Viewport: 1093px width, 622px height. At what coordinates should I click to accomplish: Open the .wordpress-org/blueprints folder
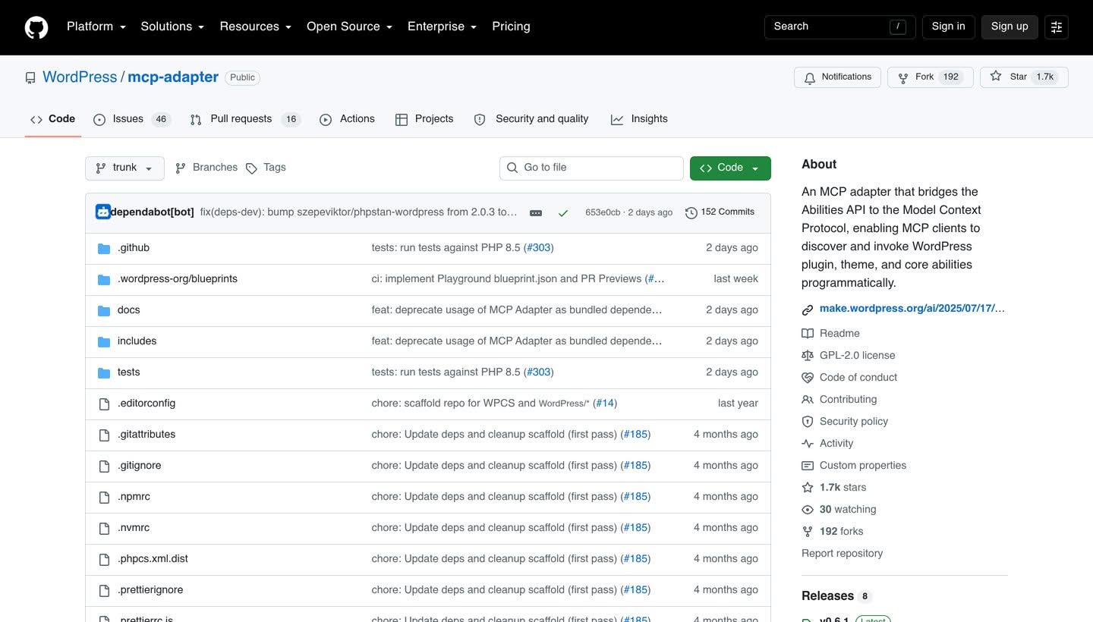(x=178, y=279)
